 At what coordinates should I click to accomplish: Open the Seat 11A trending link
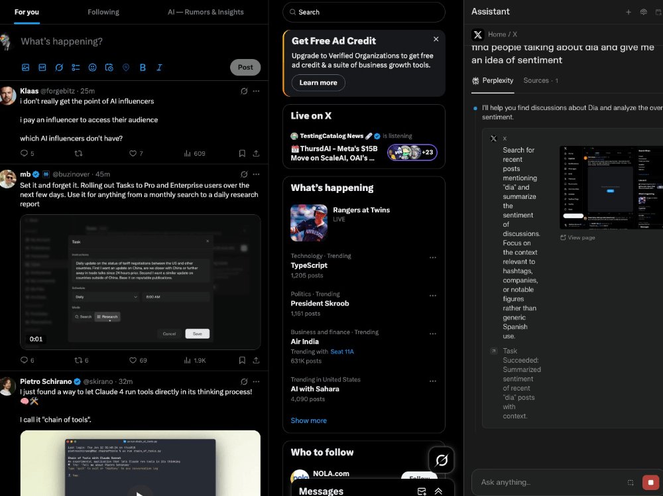341,351
